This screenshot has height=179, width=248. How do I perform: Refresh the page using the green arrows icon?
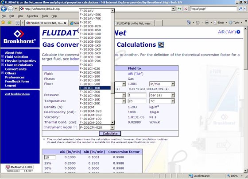click(179, 9)
